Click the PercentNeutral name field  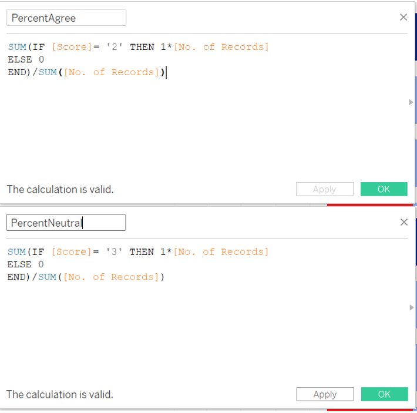tap(66, 223)
